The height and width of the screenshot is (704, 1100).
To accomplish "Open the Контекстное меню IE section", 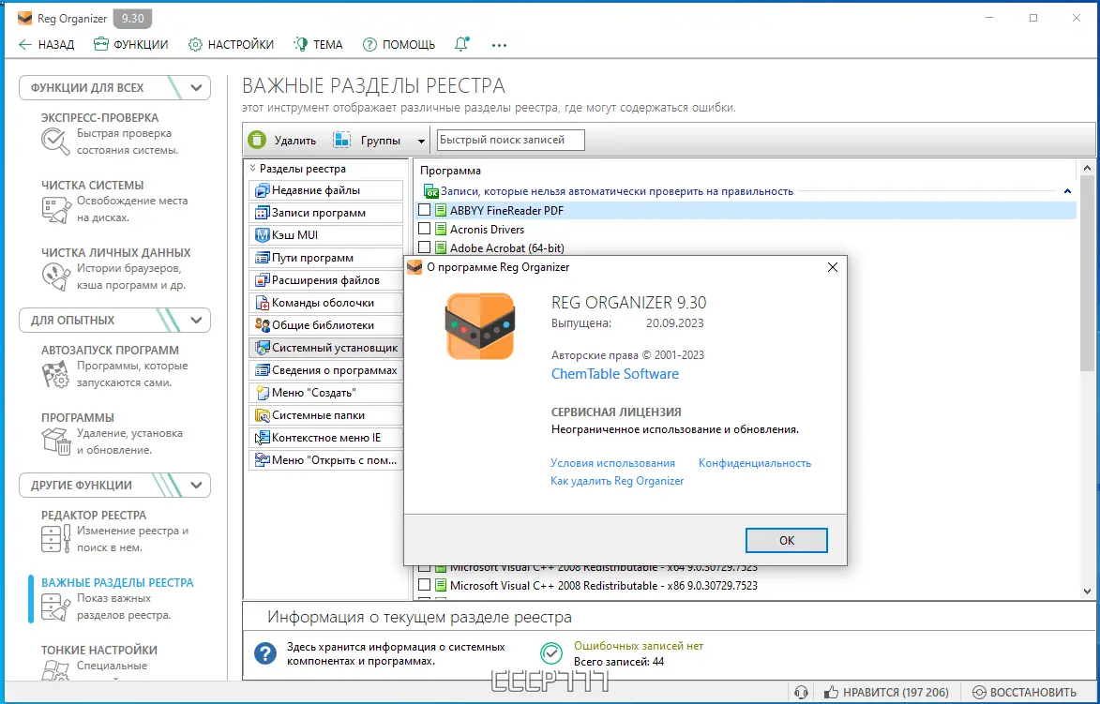I will [x=325, y=437].
